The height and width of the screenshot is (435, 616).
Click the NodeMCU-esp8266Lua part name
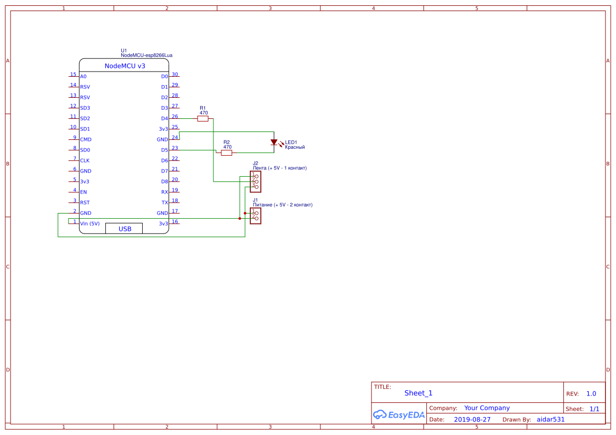146,55
